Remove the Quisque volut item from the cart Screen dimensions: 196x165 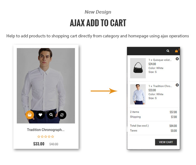pos(177,59)
